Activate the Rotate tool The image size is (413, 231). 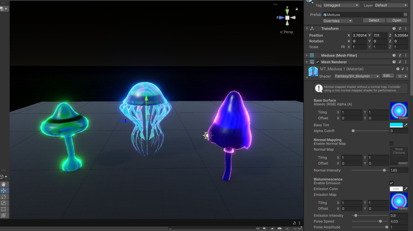[4, 197]
